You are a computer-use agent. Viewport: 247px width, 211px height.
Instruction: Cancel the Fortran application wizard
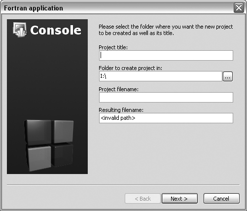pyautogui.click(x=221, y=199)
